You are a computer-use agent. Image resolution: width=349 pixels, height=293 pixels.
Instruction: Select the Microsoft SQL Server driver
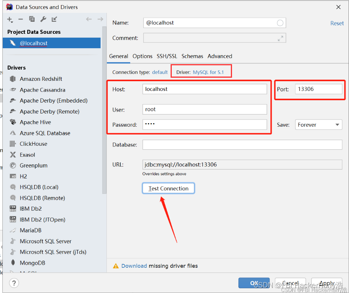45,241
